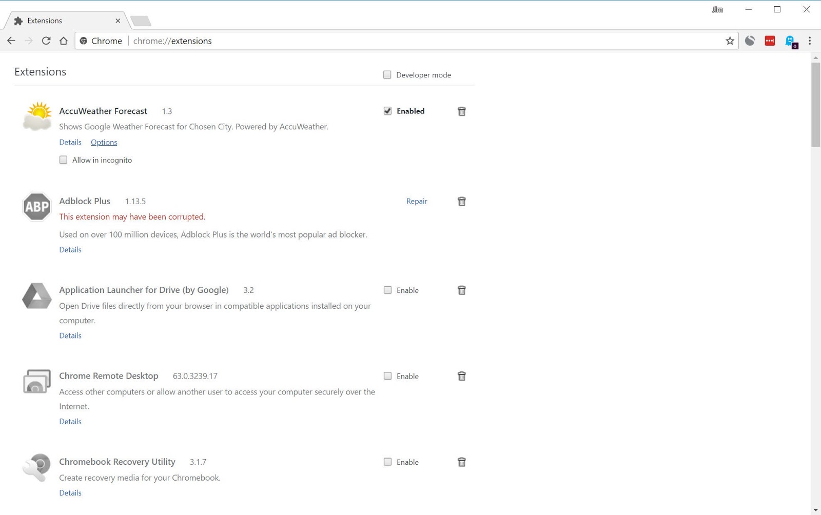Open the Ghostery extension icon in toolbar
This screenshot has width=821, height=515.
(791, 42)
